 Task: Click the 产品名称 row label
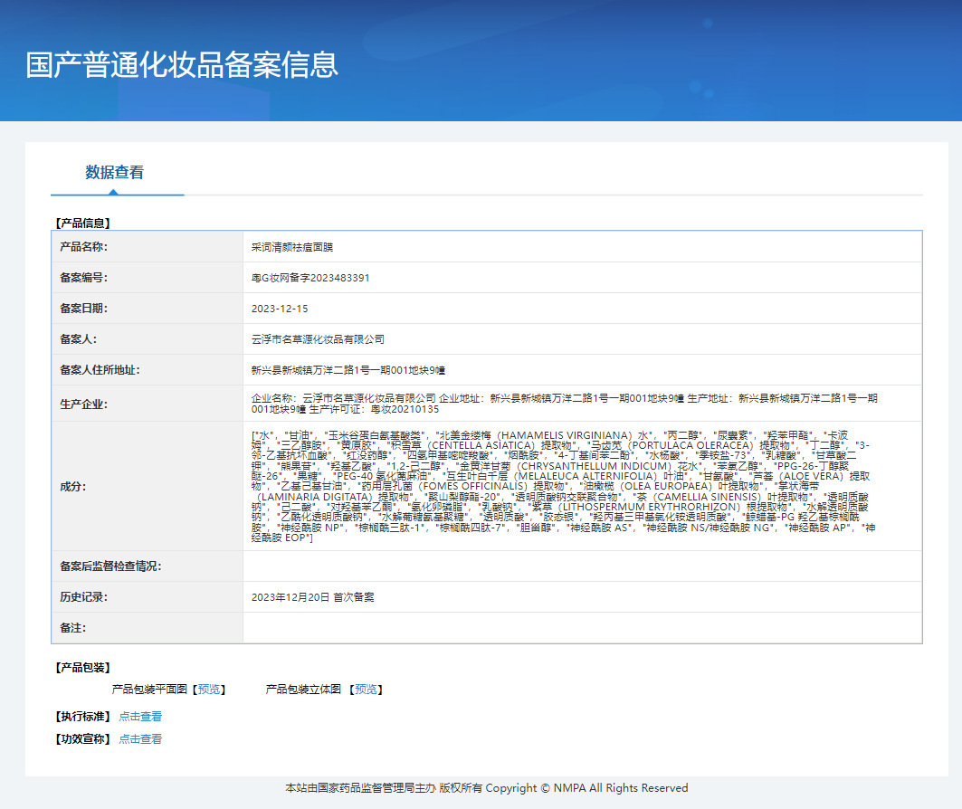(83, 246)
